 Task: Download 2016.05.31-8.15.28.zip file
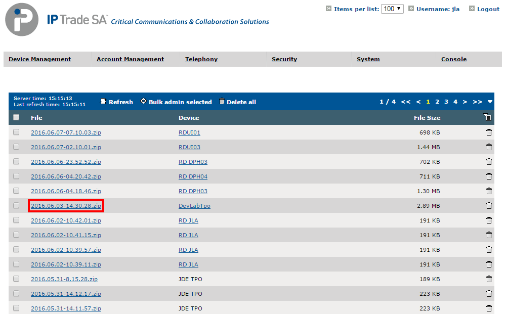pos(64,279)
